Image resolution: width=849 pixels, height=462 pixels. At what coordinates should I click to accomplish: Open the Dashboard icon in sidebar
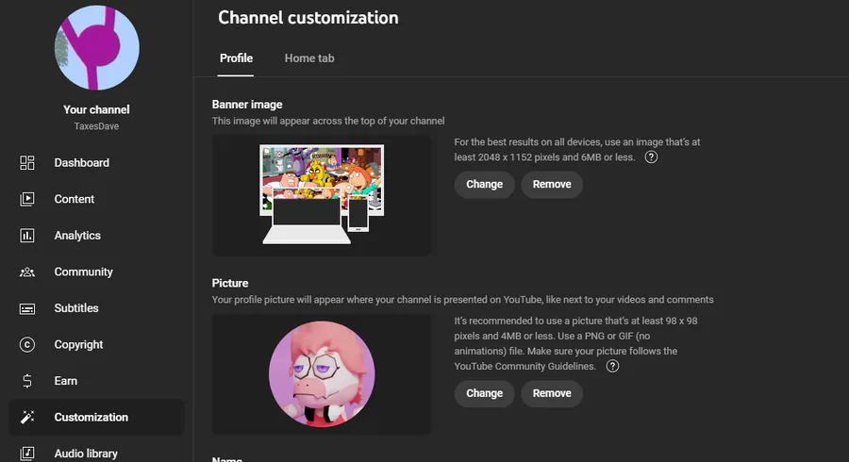tap(27, 163)
